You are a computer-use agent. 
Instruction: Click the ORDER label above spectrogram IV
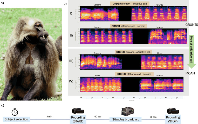[x=134, y=74]
